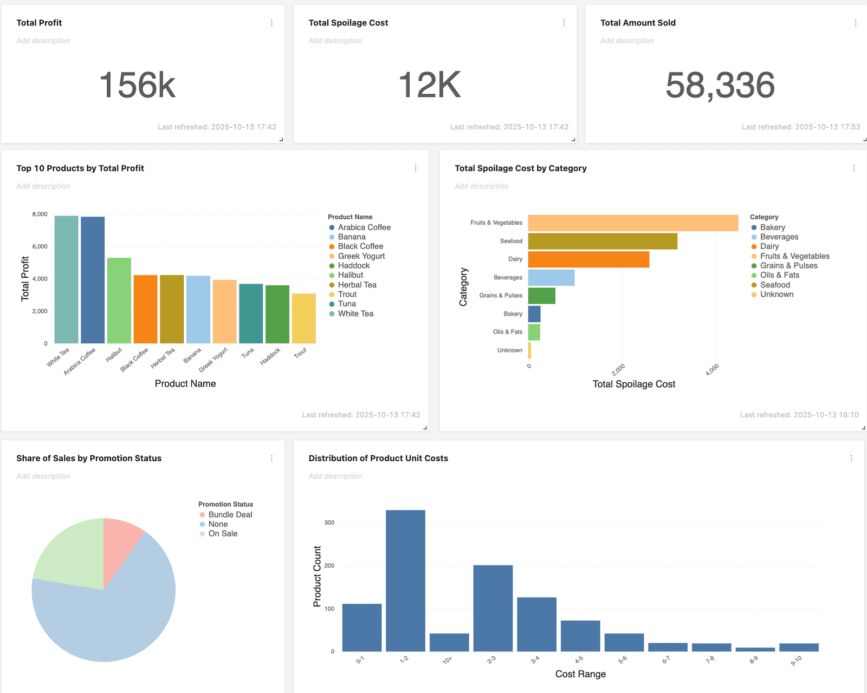Click the Top 10 Products by Total Profit title

[80, 168]
